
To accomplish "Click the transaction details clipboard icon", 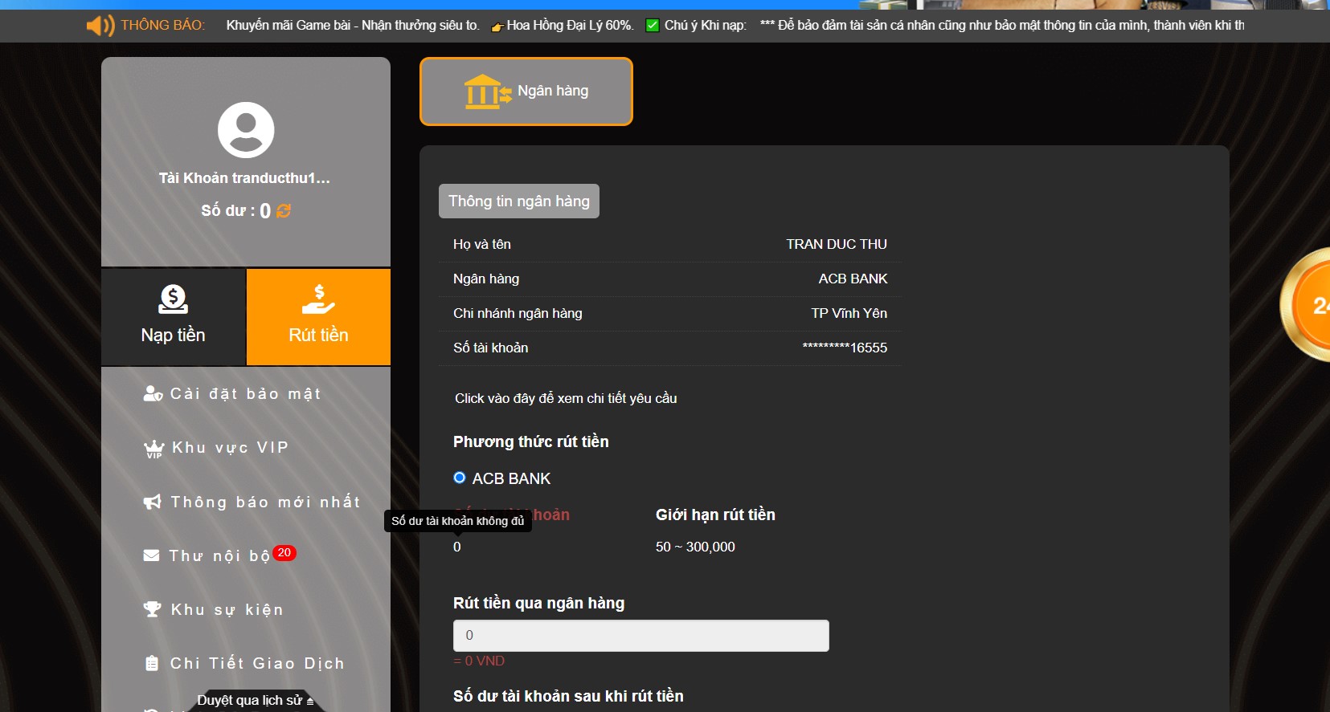I will tap(152, 663).
